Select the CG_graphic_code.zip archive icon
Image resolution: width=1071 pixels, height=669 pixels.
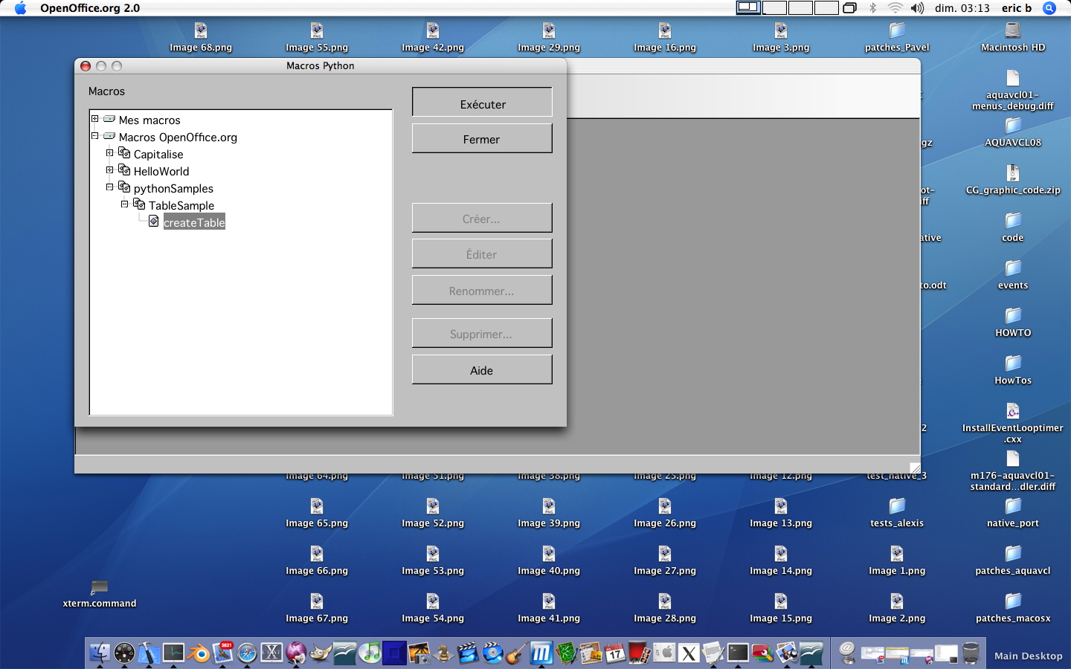click(x=1013, y=173)
